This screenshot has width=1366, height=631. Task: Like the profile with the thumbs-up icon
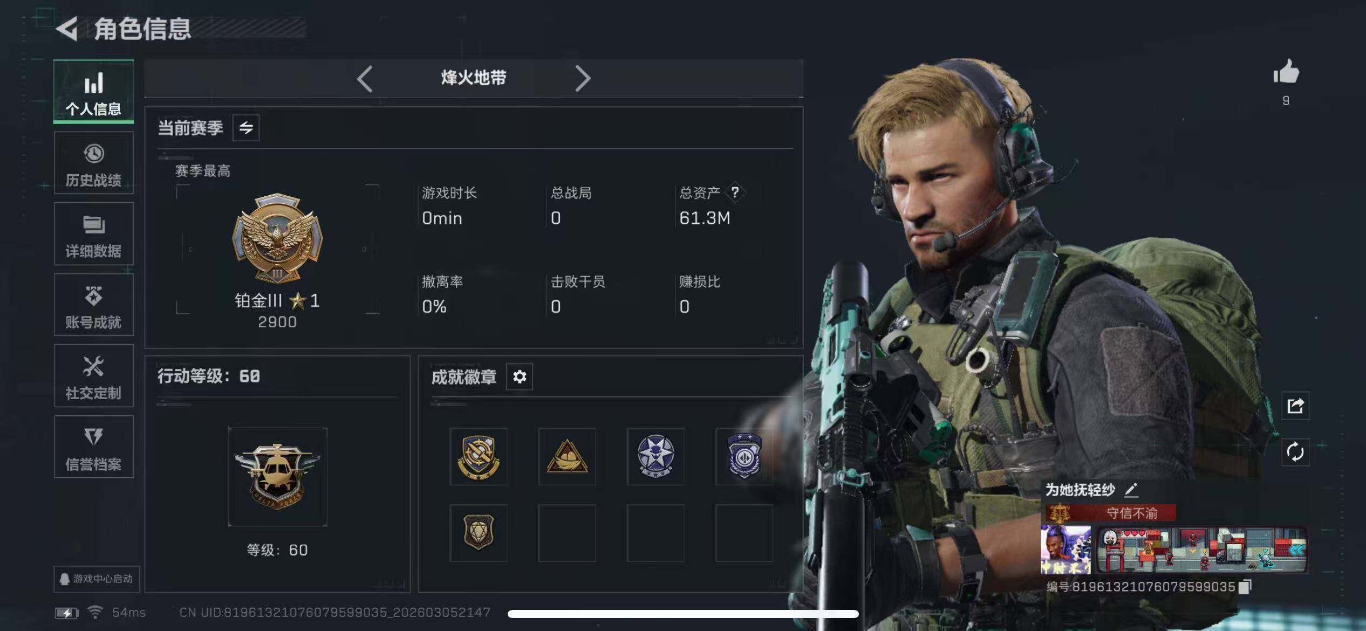1286,72
